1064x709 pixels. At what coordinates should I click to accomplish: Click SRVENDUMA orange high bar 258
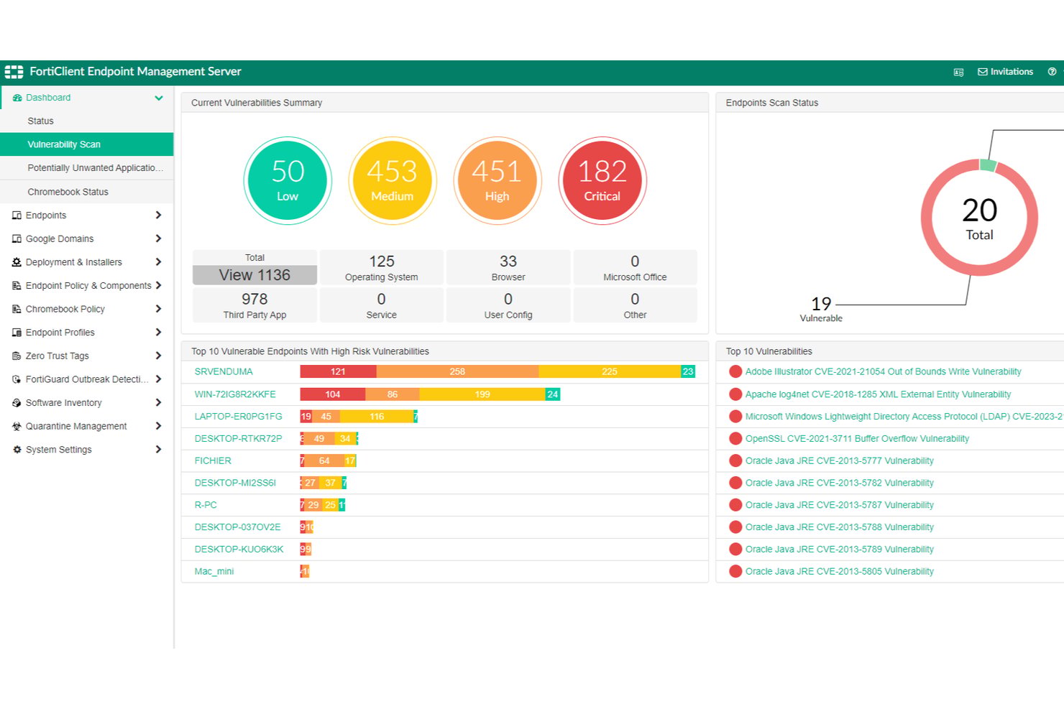point(457,372)
